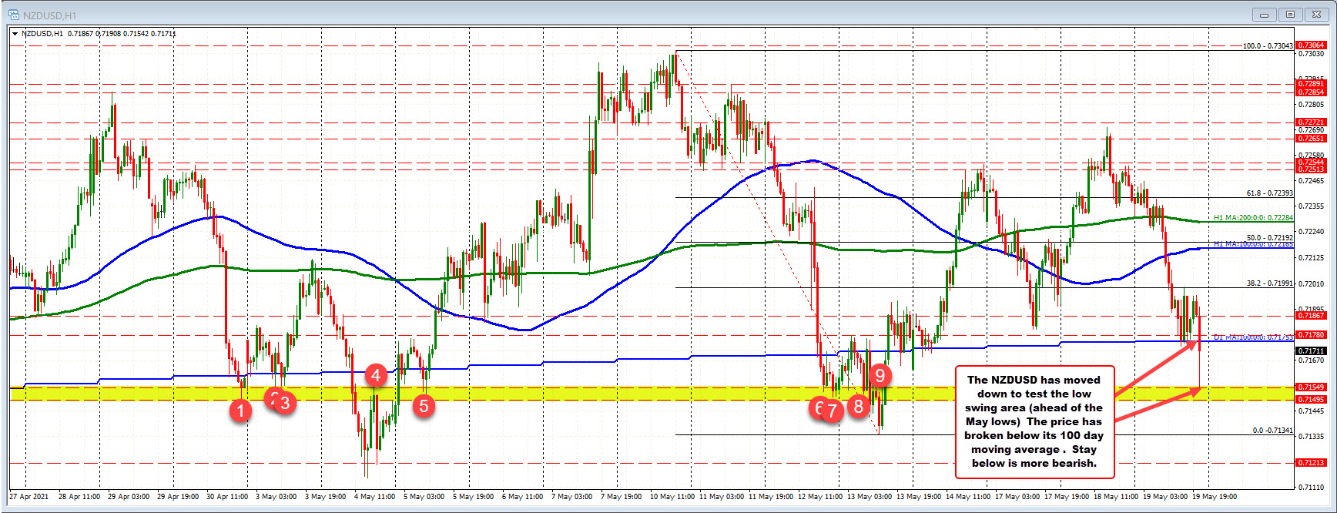Minimize the NZDUSD,H1 chart window
The height and width of the screenshot is (513, 1337).
click(1264, 14)
